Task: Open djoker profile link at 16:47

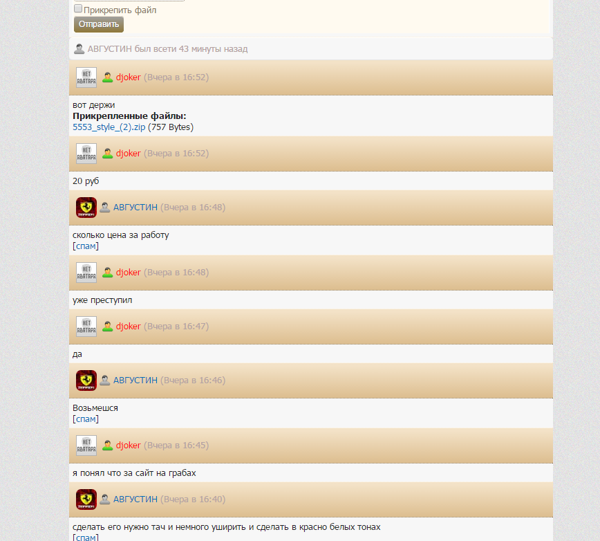Action: 128,327
